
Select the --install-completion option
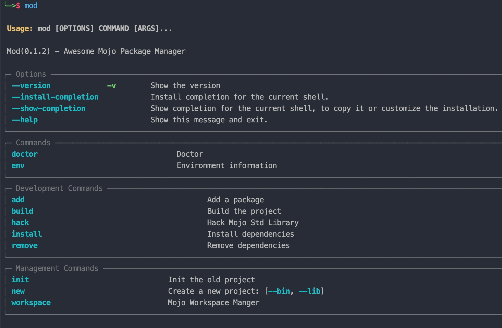55,97
